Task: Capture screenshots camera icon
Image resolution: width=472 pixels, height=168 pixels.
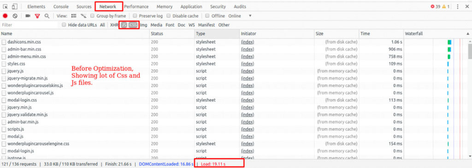Action: pyautogui.click(x=28, y=16)
